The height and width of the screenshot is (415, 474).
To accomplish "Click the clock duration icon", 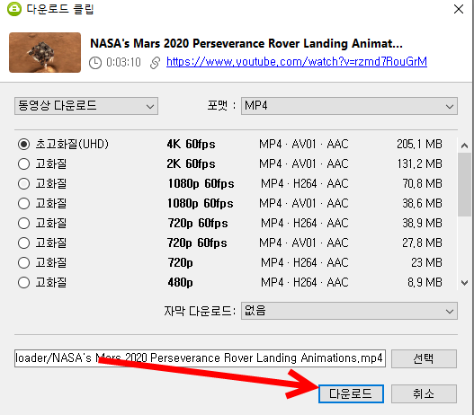I will (95, 63).
